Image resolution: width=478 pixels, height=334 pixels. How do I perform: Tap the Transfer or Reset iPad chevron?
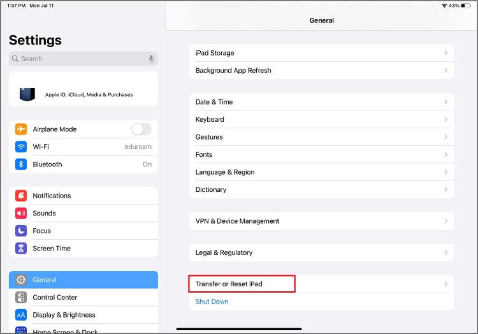[x=445, y=284]
